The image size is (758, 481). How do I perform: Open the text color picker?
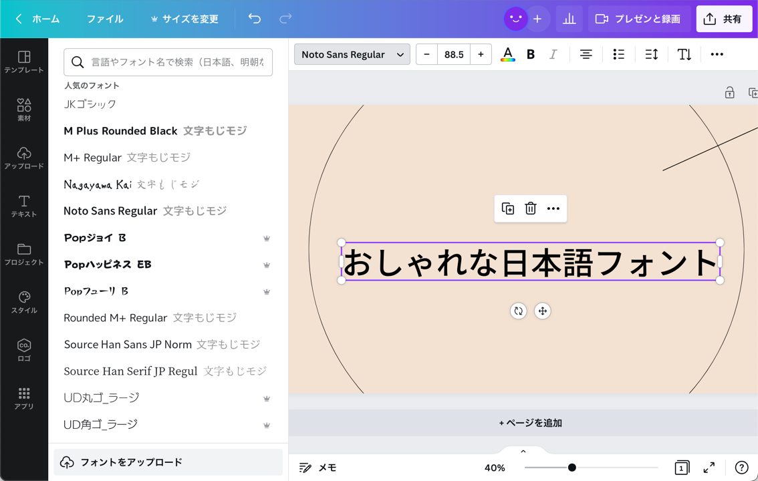tap(507, 55)
